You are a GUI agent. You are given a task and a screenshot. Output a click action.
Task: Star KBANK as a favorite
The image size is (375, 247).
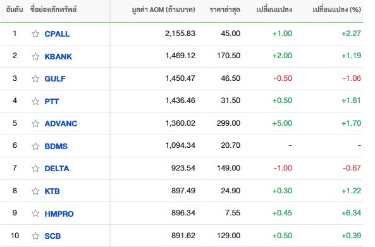pyautogui.click(x=35, y=56)
